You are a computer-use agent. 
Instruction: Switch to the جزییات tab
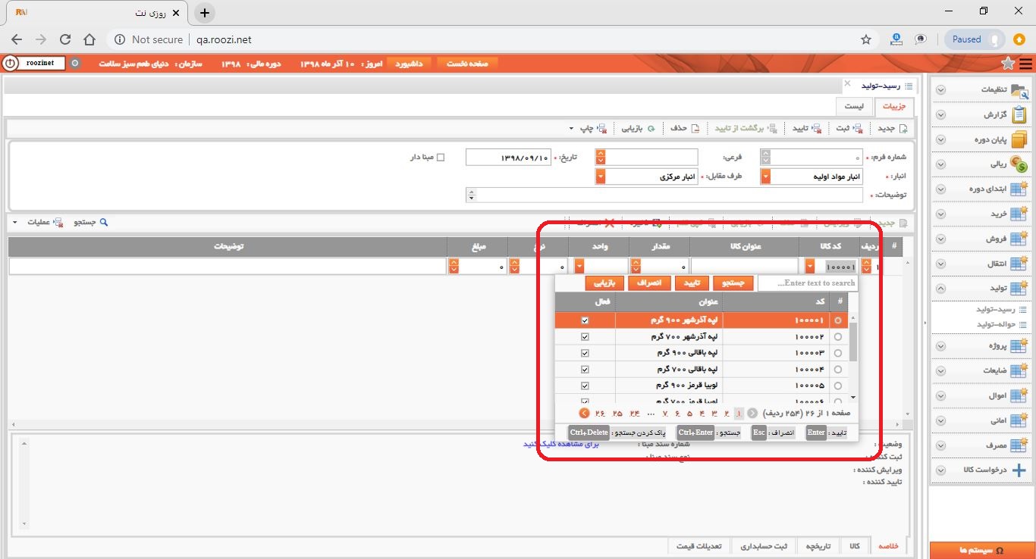pyautogui.click(x=894, y=107)
